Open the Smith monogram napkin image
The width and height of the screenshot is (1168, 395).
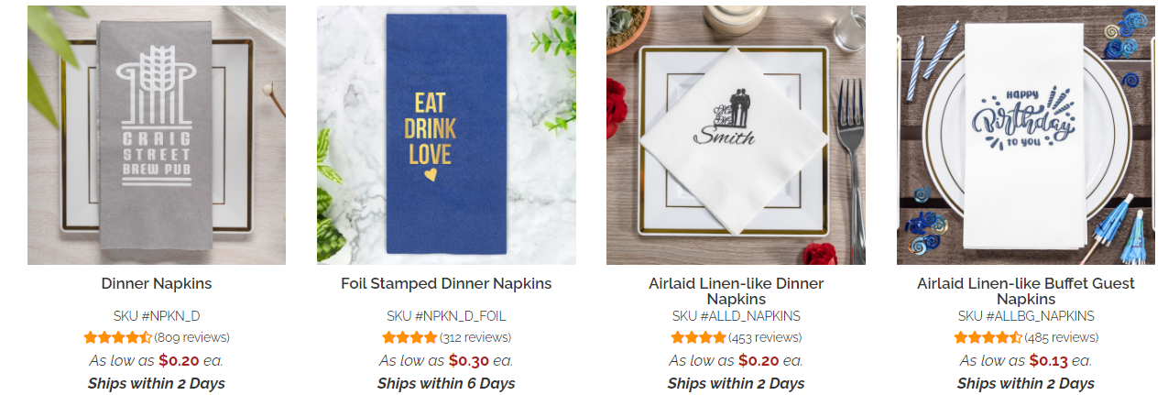tap(736, 135)
